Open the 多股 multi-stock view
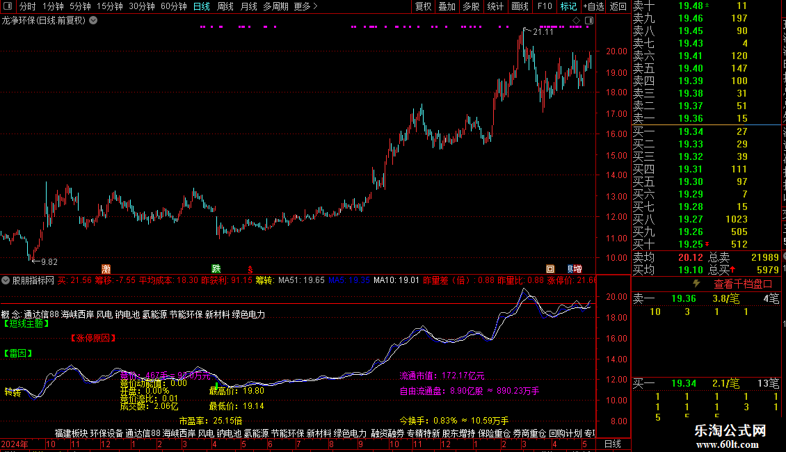786x452 pixels. (471, 6)
